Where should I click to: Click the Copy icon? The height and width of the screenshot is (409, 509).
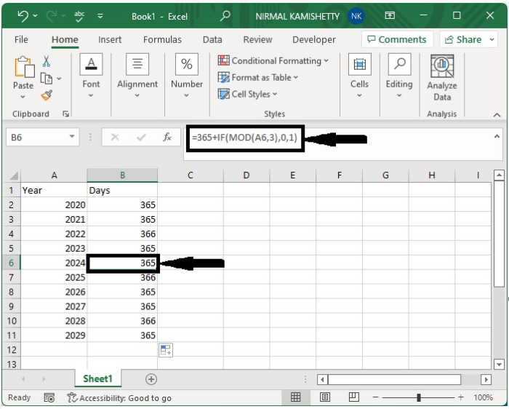(x=46, y=79)
